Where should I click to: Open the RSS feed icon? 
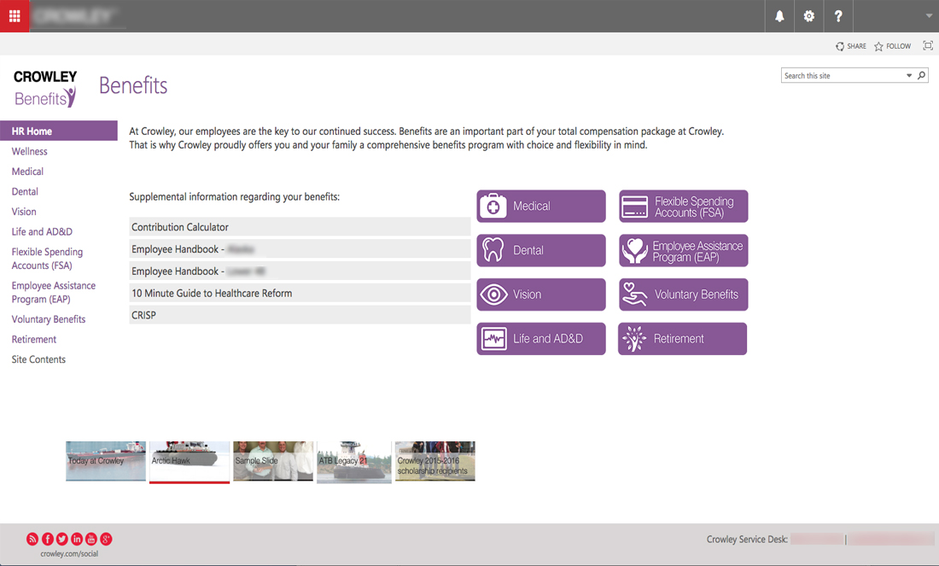point(32,539)
